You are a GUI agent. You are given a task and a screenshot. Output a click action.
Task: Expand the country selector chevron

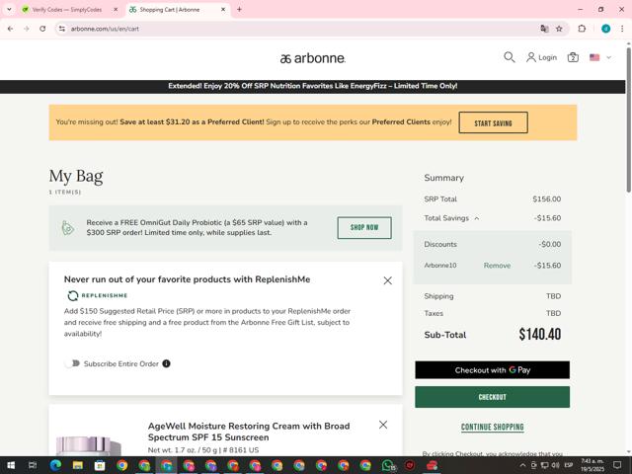click(x=608, y=57)
